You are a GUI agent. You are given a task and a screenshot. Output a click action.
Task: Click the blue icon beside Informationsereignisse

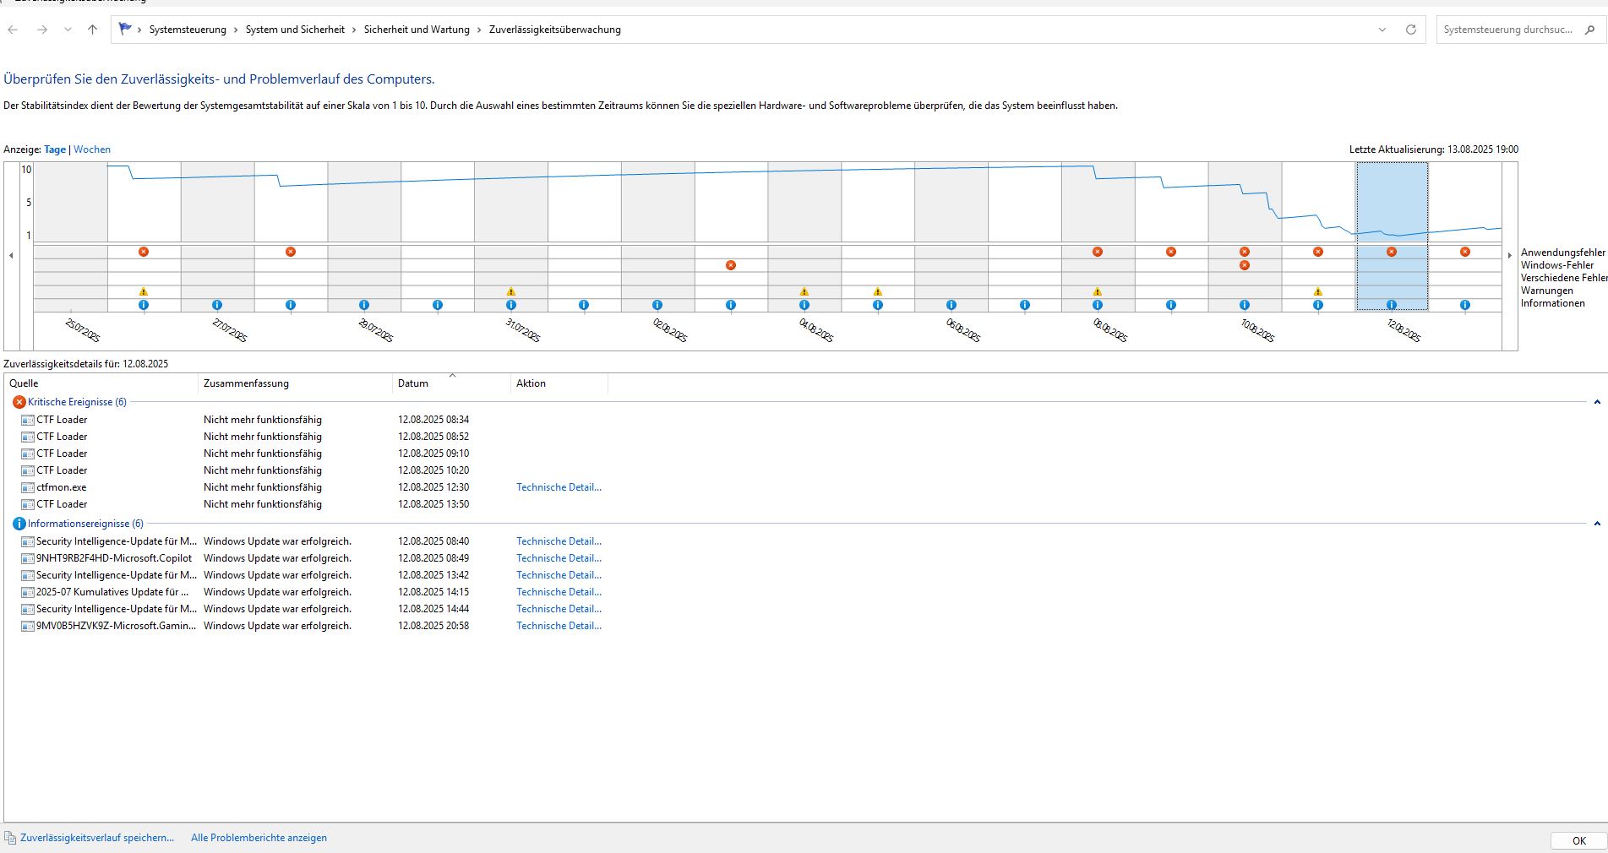(19, 524)
